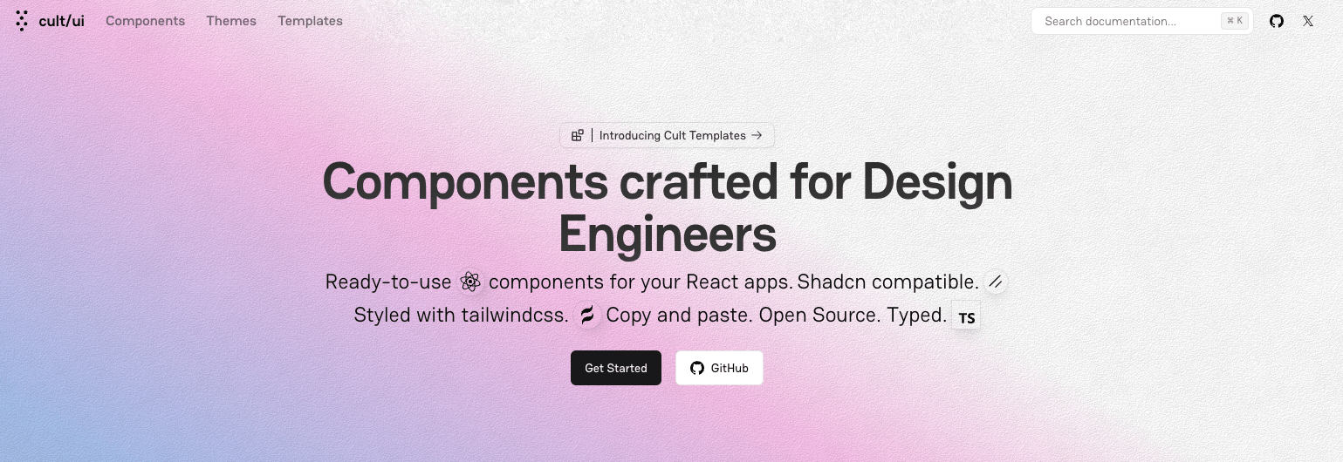This screenshot has height=462, width=1343.
Task: Click the arrow in the templates banner
Action: point(757,135)
